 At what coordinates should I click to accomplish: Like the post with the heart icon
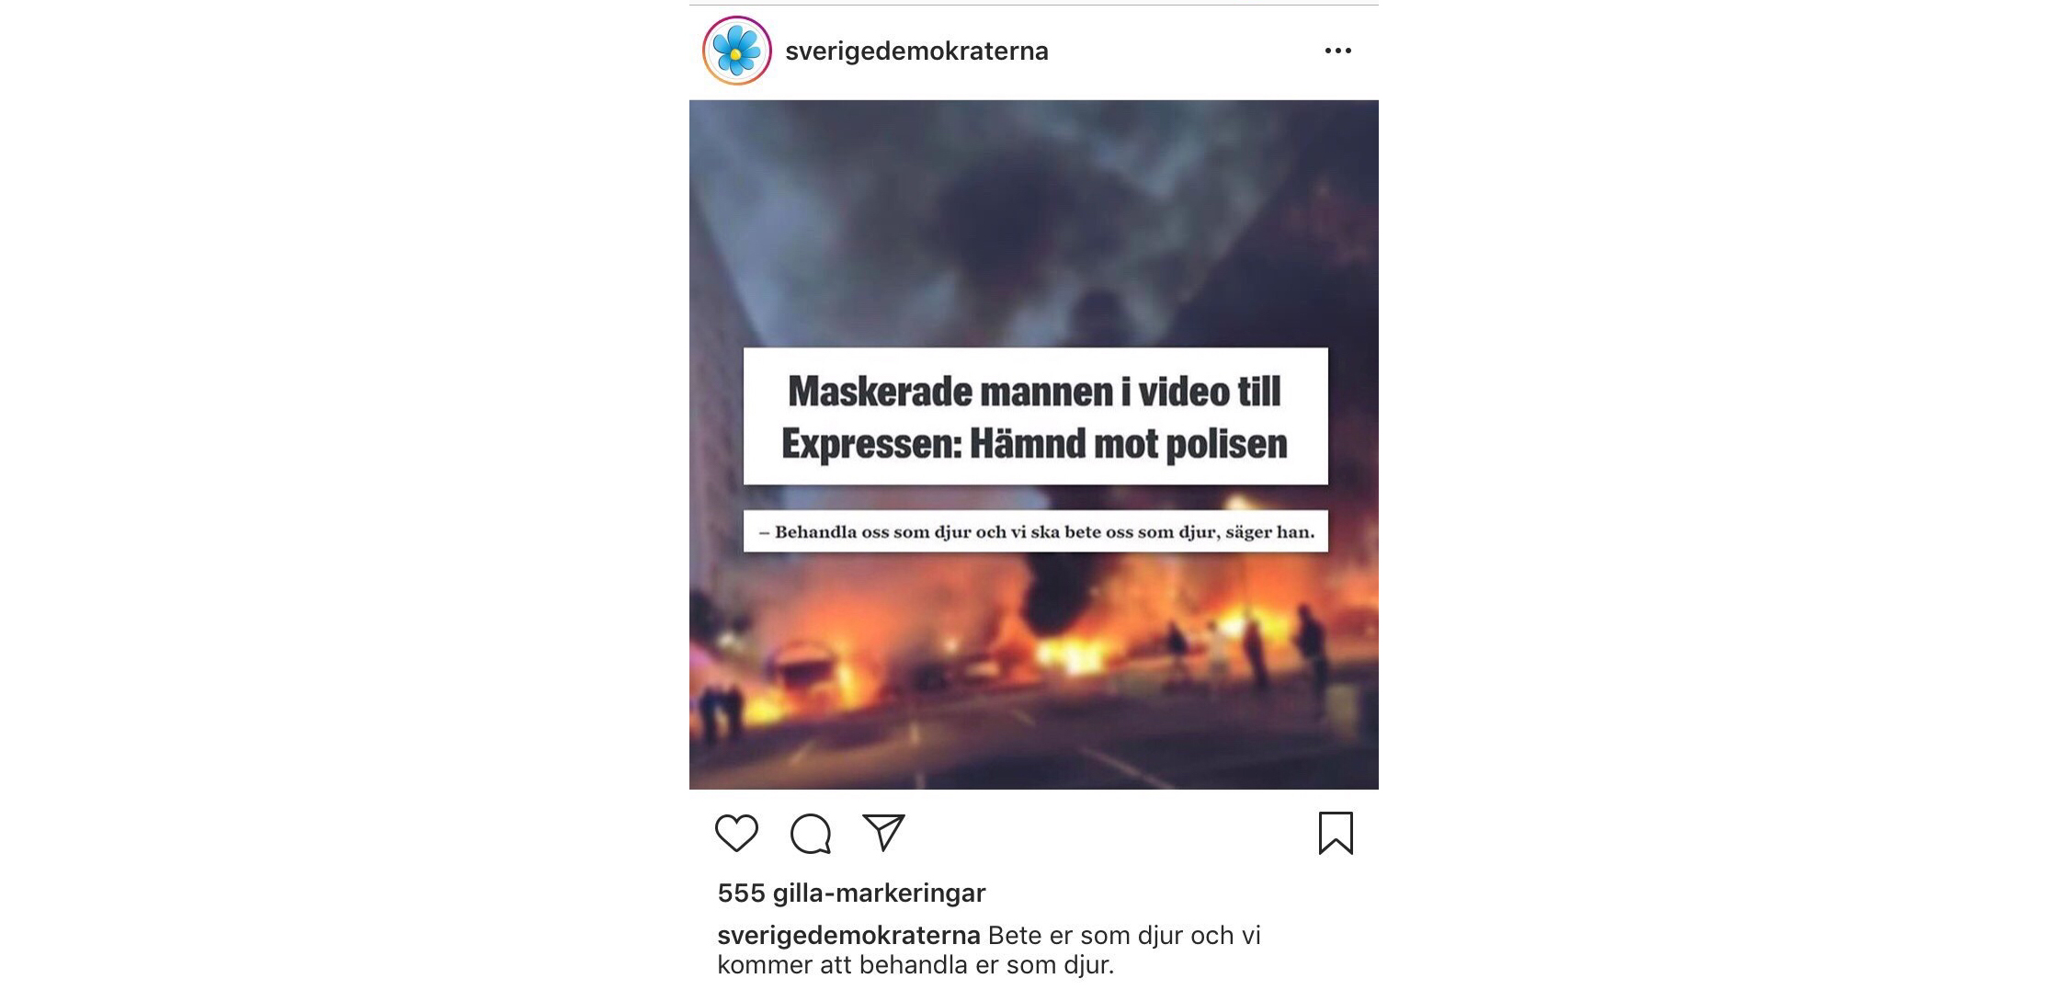point(736,833)
